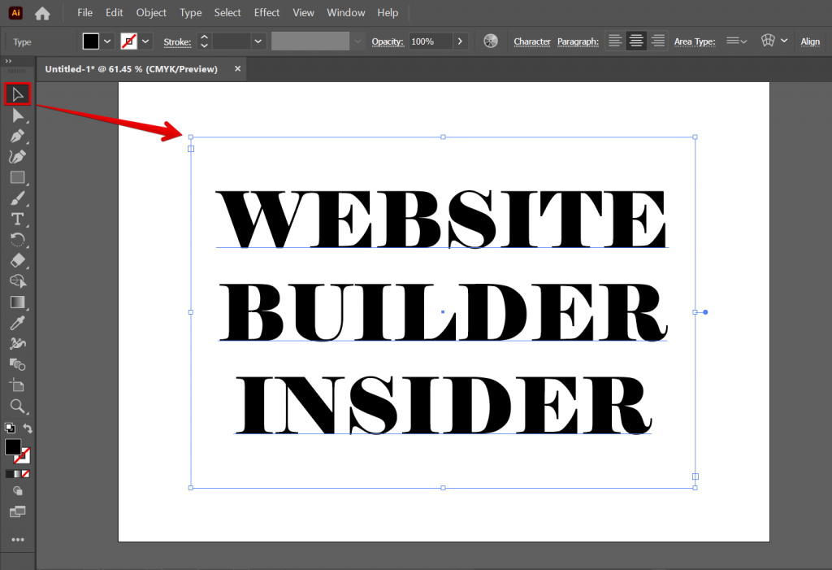
Task: Select the Paintbrush tool
Action: pos(18,198)
